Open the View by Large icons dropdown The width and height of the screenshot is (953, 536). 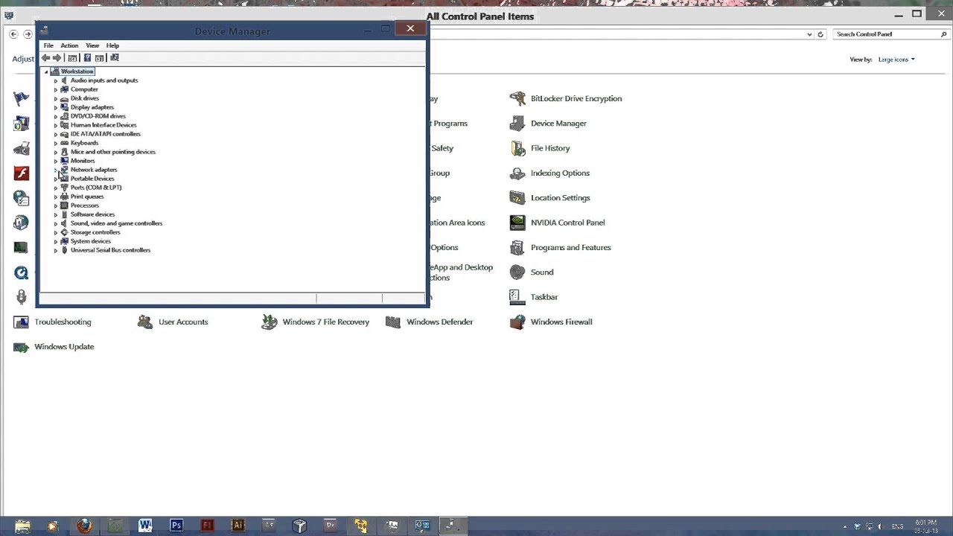point(896,60)
